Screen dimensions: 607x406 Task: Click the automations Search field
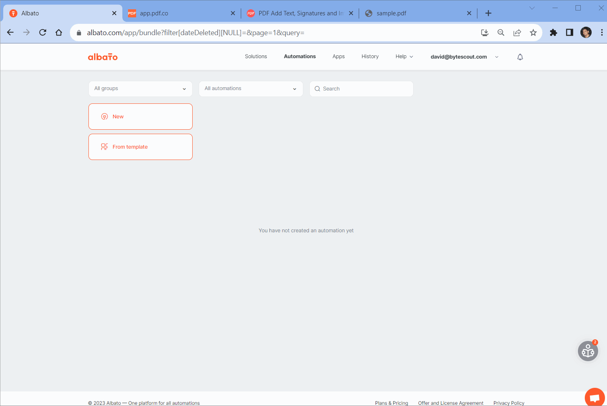[x=361, y=89]
